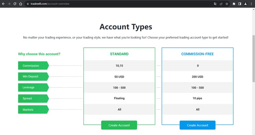Click the browser forward arrow
This screenshot has height=135, width=255.
[9, 4]
